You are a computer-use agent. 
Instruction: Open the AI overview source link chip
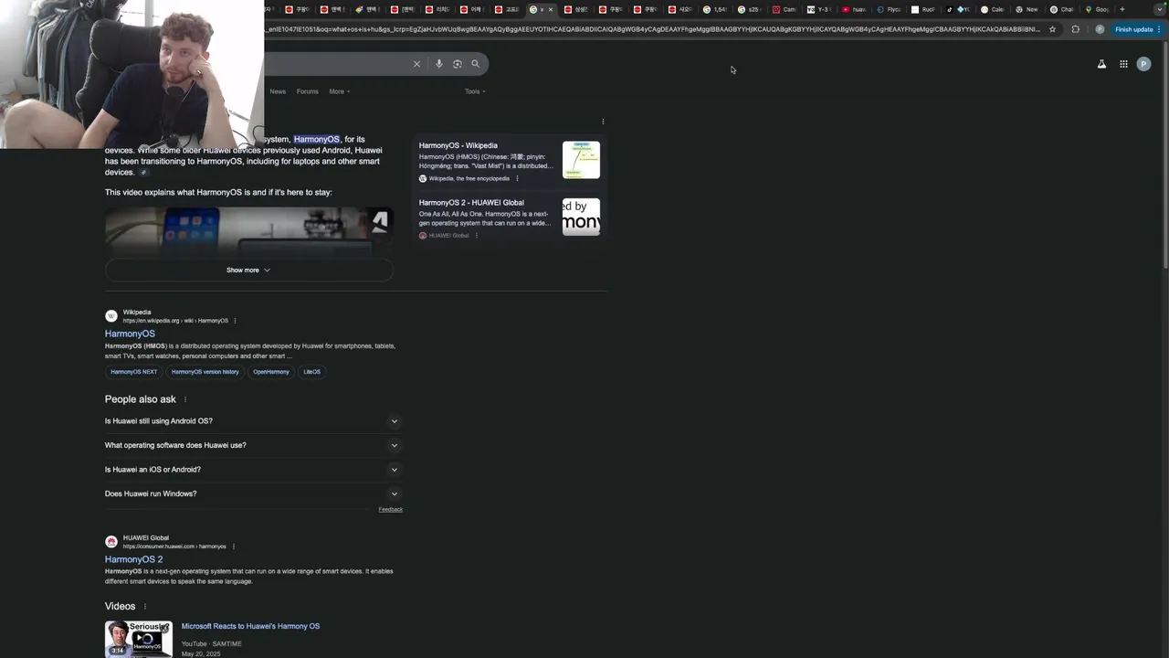(143, 173)
